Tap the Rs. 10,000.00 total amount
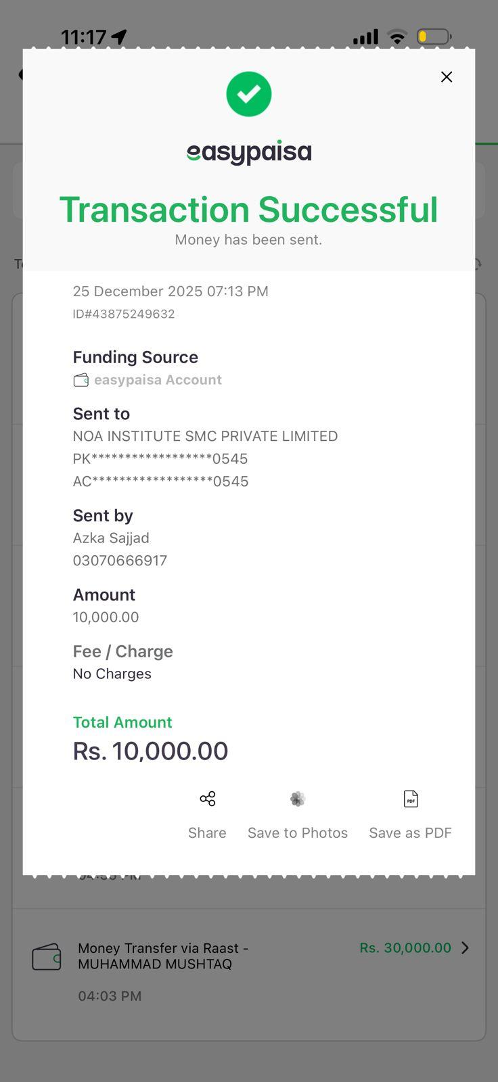The height and width of the screenshot is (1082, 498). point(150,751)
